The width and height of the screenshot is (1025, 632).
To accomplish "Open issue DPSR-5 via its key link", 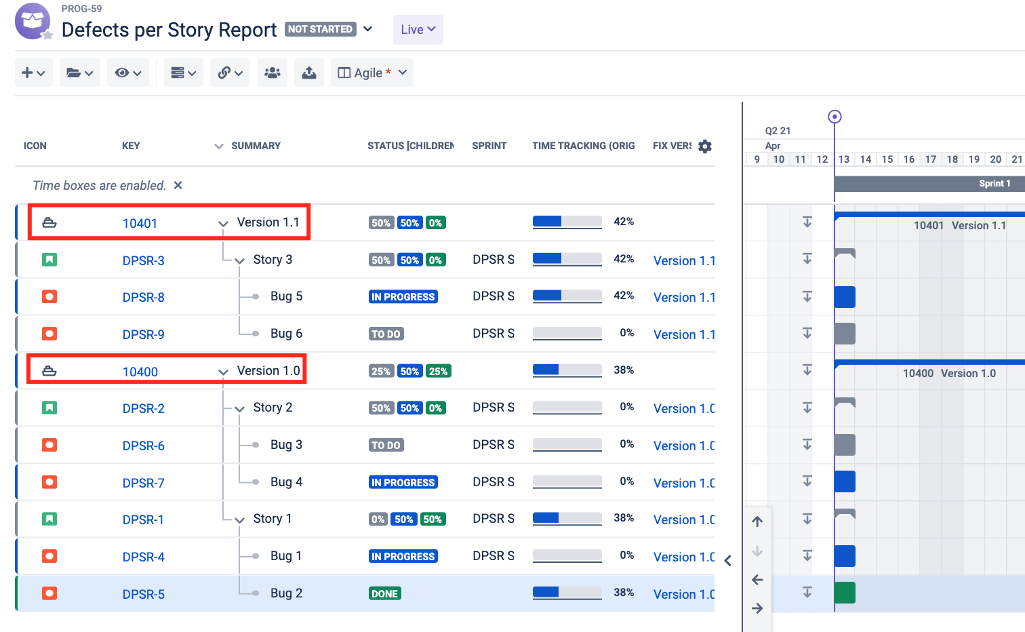I will pyautogui.click(x=143, y=593).
